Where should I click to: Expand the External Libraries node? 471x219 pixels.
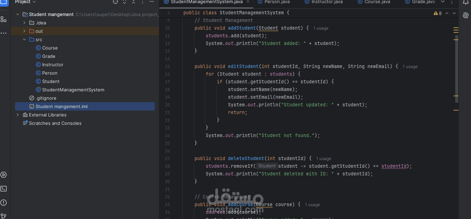click(x=17, y=115)
